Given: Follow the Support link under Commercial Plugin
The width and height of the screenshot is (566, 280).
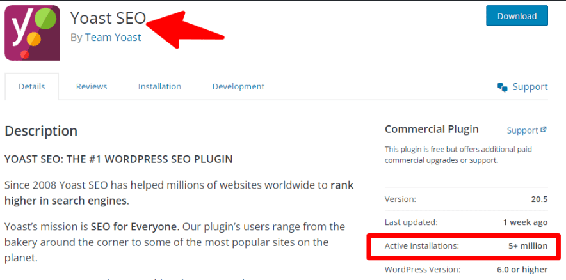Looking at the screenshot, I should point(522,130).
